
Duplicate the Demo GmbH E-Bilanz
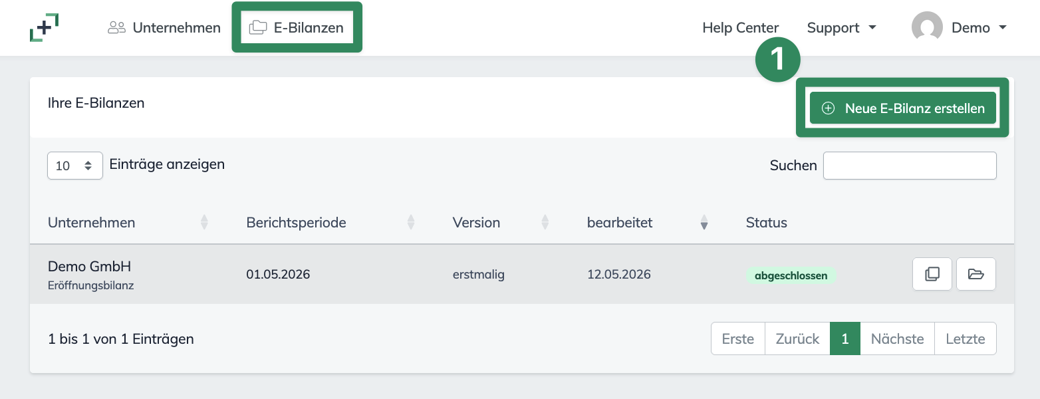point(932,274)
